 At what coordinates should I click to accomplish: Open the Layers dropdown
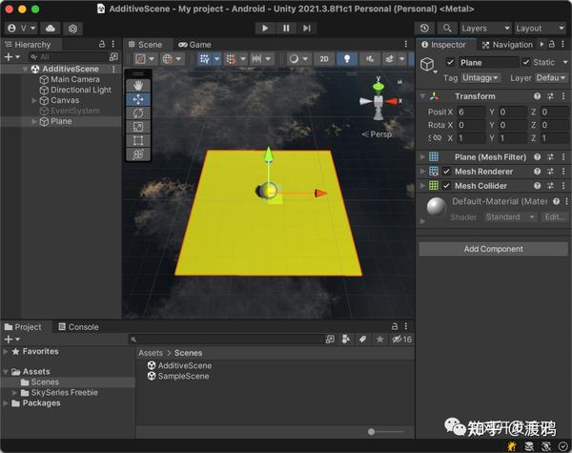pyautogui.click(x=485, y=28)
